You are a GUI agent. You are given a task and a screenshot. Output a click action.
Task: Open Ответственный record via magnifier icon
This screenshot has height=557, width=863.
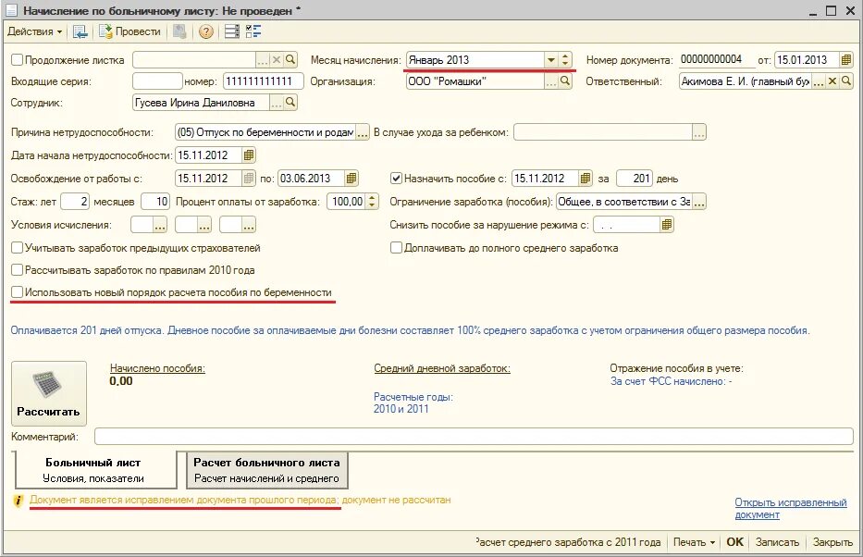tap(846, 81)
